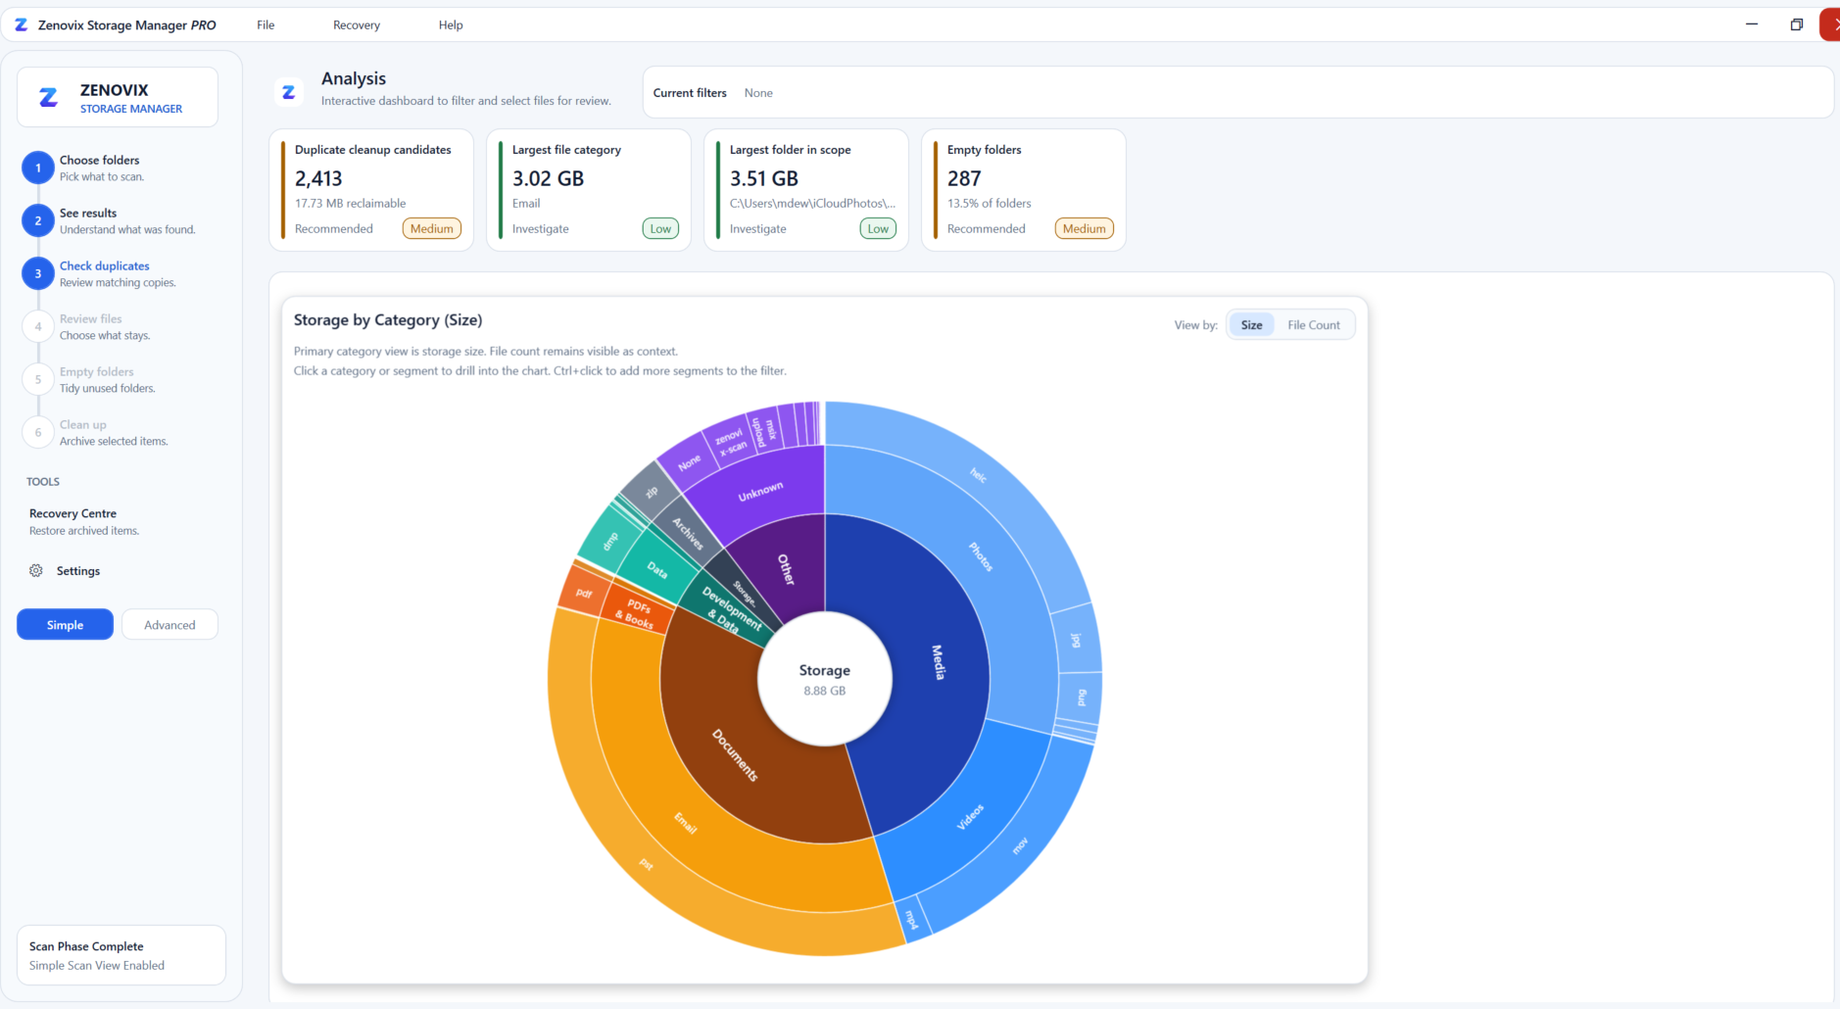Click the 2,413 duplicate candidates value
Image resolution: width=1840 pixels, height=1009 pixels.
tap(318, 178)
